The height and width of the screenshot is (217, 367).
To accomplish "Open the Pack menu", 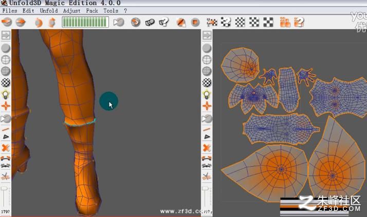I will click(92, 11).
